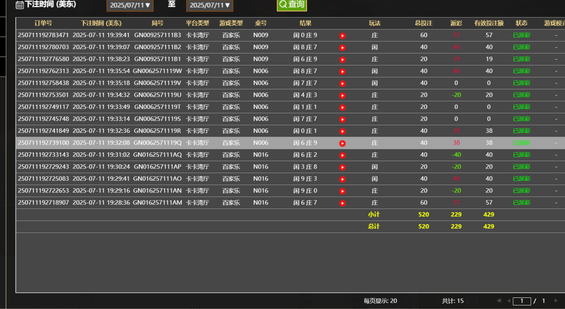
Task: Click the 已派彩 status in first row
Action: pos(522,35)
